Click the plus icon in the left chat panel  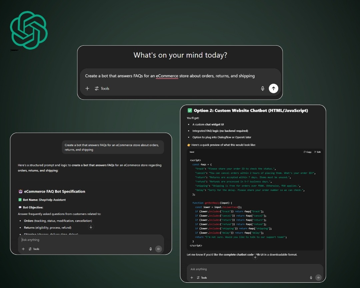23,249
